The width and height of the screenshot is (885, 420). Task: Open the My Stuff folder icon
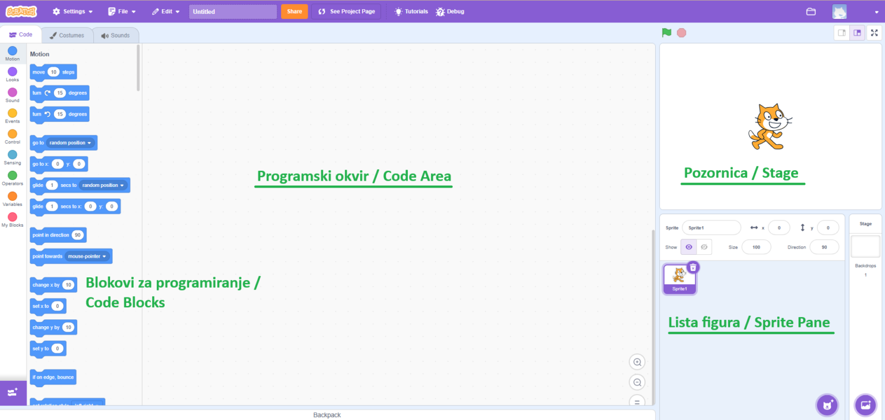coord(811,12)
